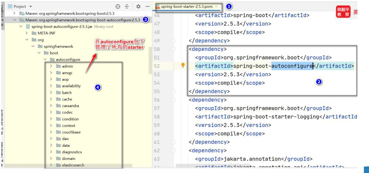Viewport: 369px width, 173px height.
Task: Select Maven spring-boot-autoconfigure:2.5.3 library row
Action: coord(82,20)
